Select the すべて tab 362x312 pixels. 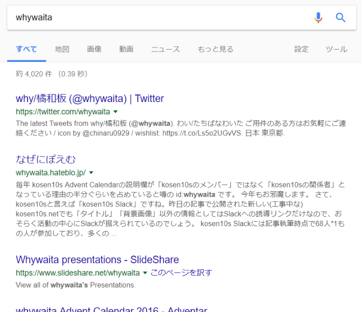click(x=27, y=49)
